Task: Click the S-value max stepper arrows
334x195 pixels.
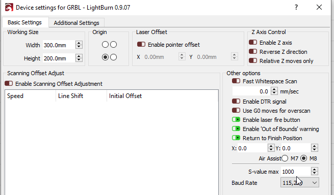Action: 315,171
